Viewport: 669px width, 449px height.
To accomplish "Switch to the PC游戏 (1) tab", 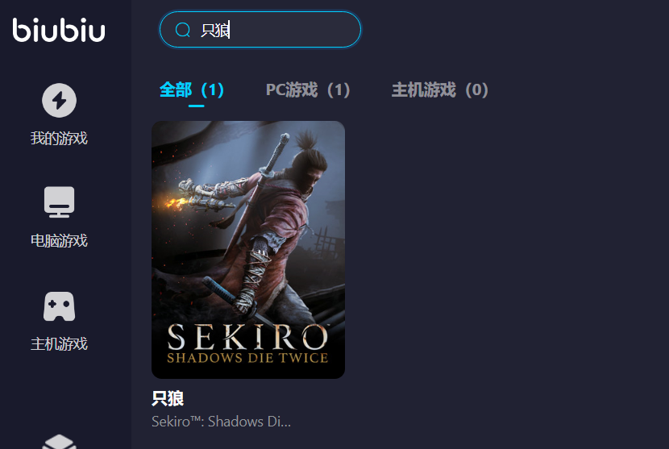I will (308, 90).
